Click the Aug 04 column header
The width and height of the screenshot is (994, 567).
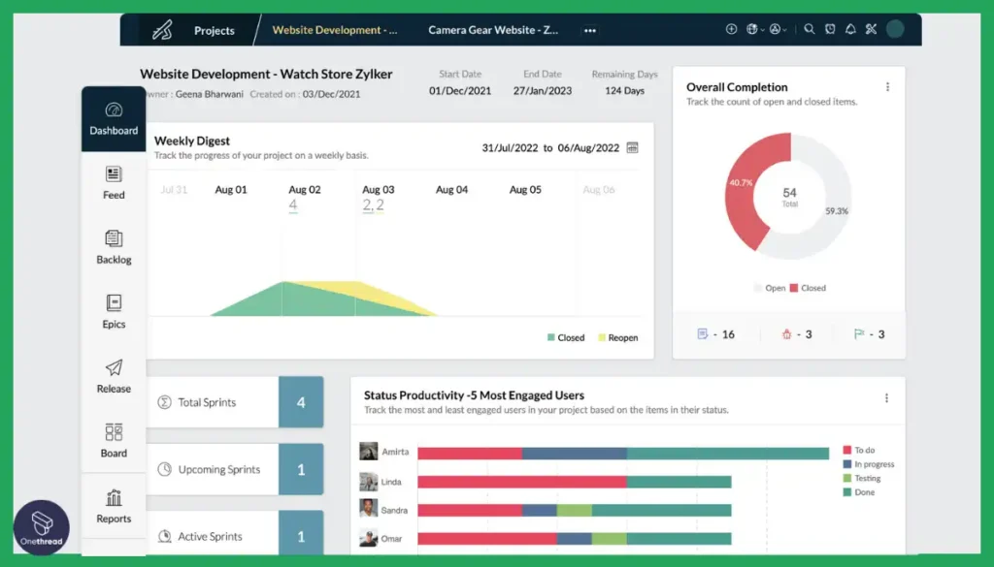tap(451, 189)
